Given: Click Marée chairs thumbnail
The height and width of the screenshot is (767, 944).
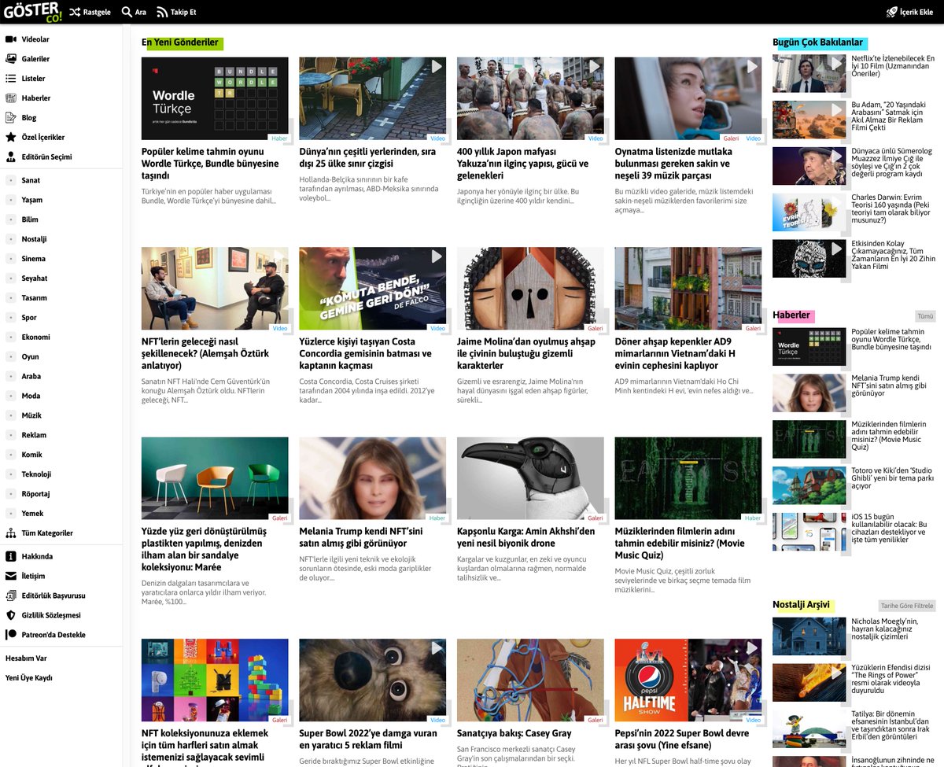Looking at the screenshot, I should (x=215, y=478).
